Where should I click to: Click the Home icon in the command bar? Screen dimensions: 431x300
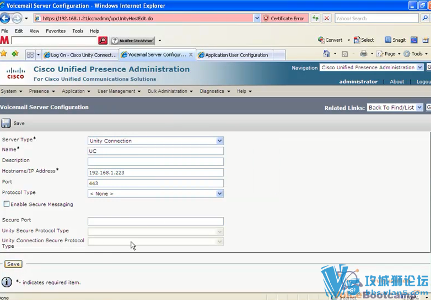(x=326, y=54)
